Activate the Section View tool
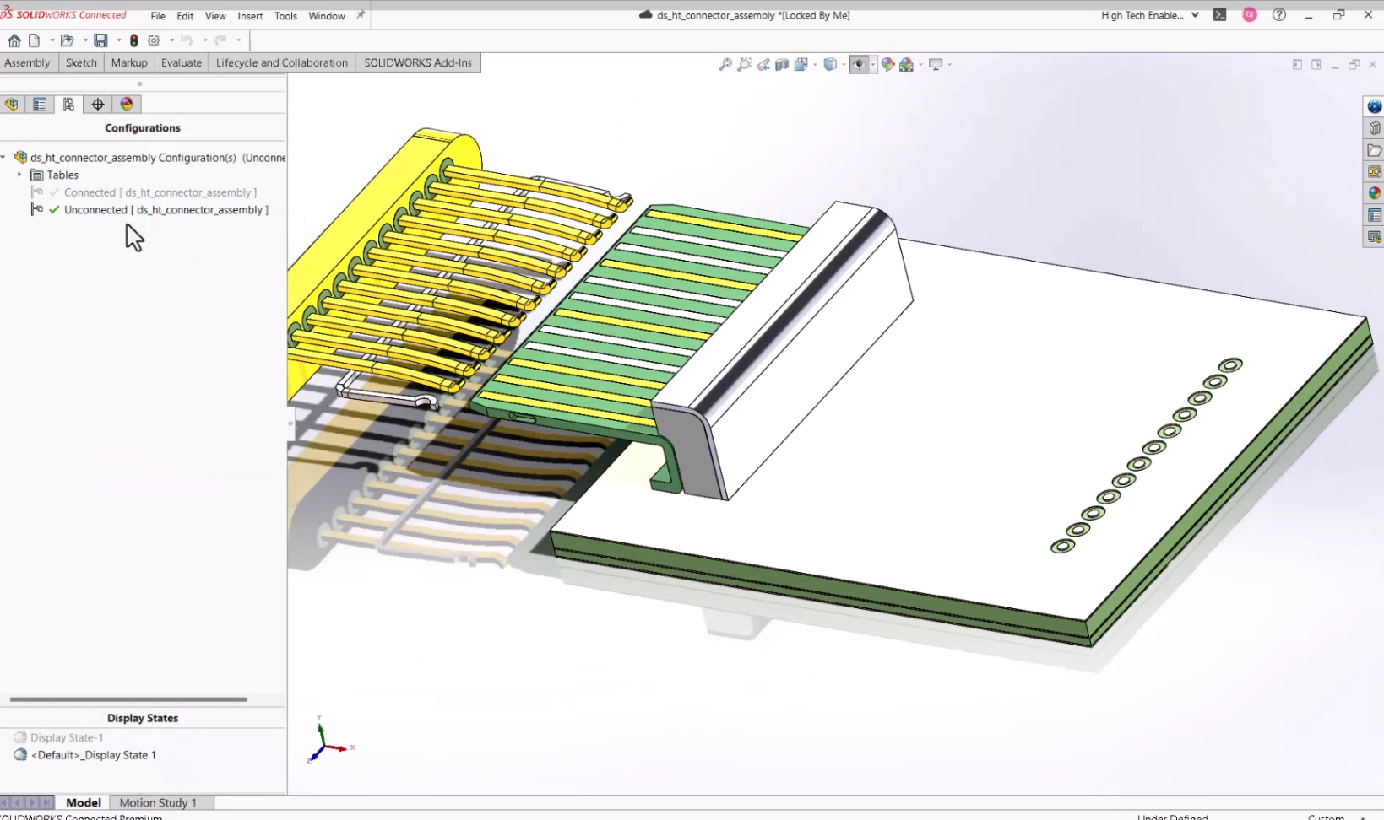Image resolution: width=1384 pixels, height=820 pixels. pos(782,65)
